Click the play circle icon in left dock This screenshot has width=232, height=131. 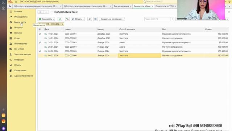(x=4, y=8)
